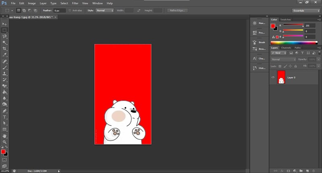Screen dimensions: 322x173
Task: Click the Refine Edge button
Action: pos(178,10)
